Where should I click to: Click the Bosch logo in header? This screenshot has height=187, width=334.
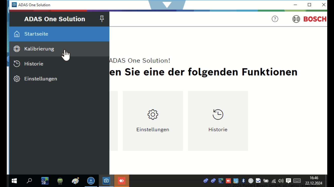pyautogui.click(x=309, y=19)
